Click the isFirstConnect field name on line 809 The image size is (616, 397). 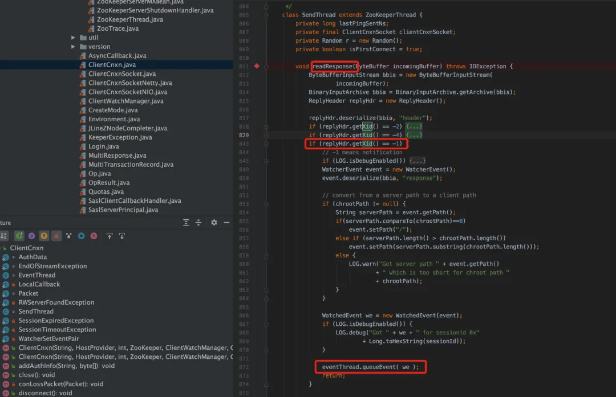pyautogui.click(x=372, y=50)
